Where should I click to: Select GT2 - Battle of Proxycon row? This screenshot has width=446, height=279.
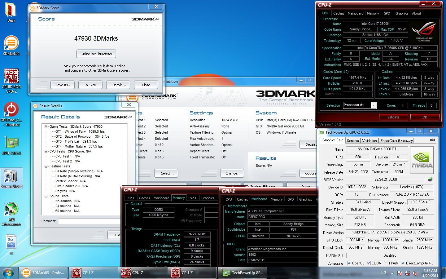[82, 136]
